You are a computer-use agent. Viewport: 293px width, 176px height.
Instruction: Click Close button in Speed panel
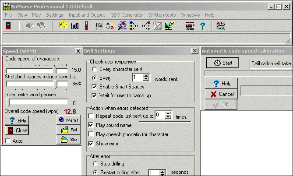point(17,130)
